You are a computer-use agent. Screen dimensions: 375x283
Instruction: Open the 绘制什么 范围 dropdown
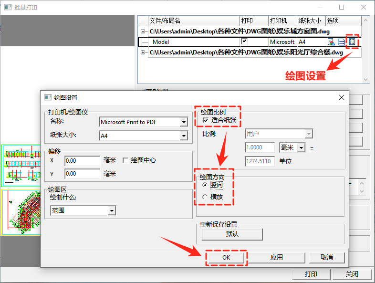click(x=112, y=211)
